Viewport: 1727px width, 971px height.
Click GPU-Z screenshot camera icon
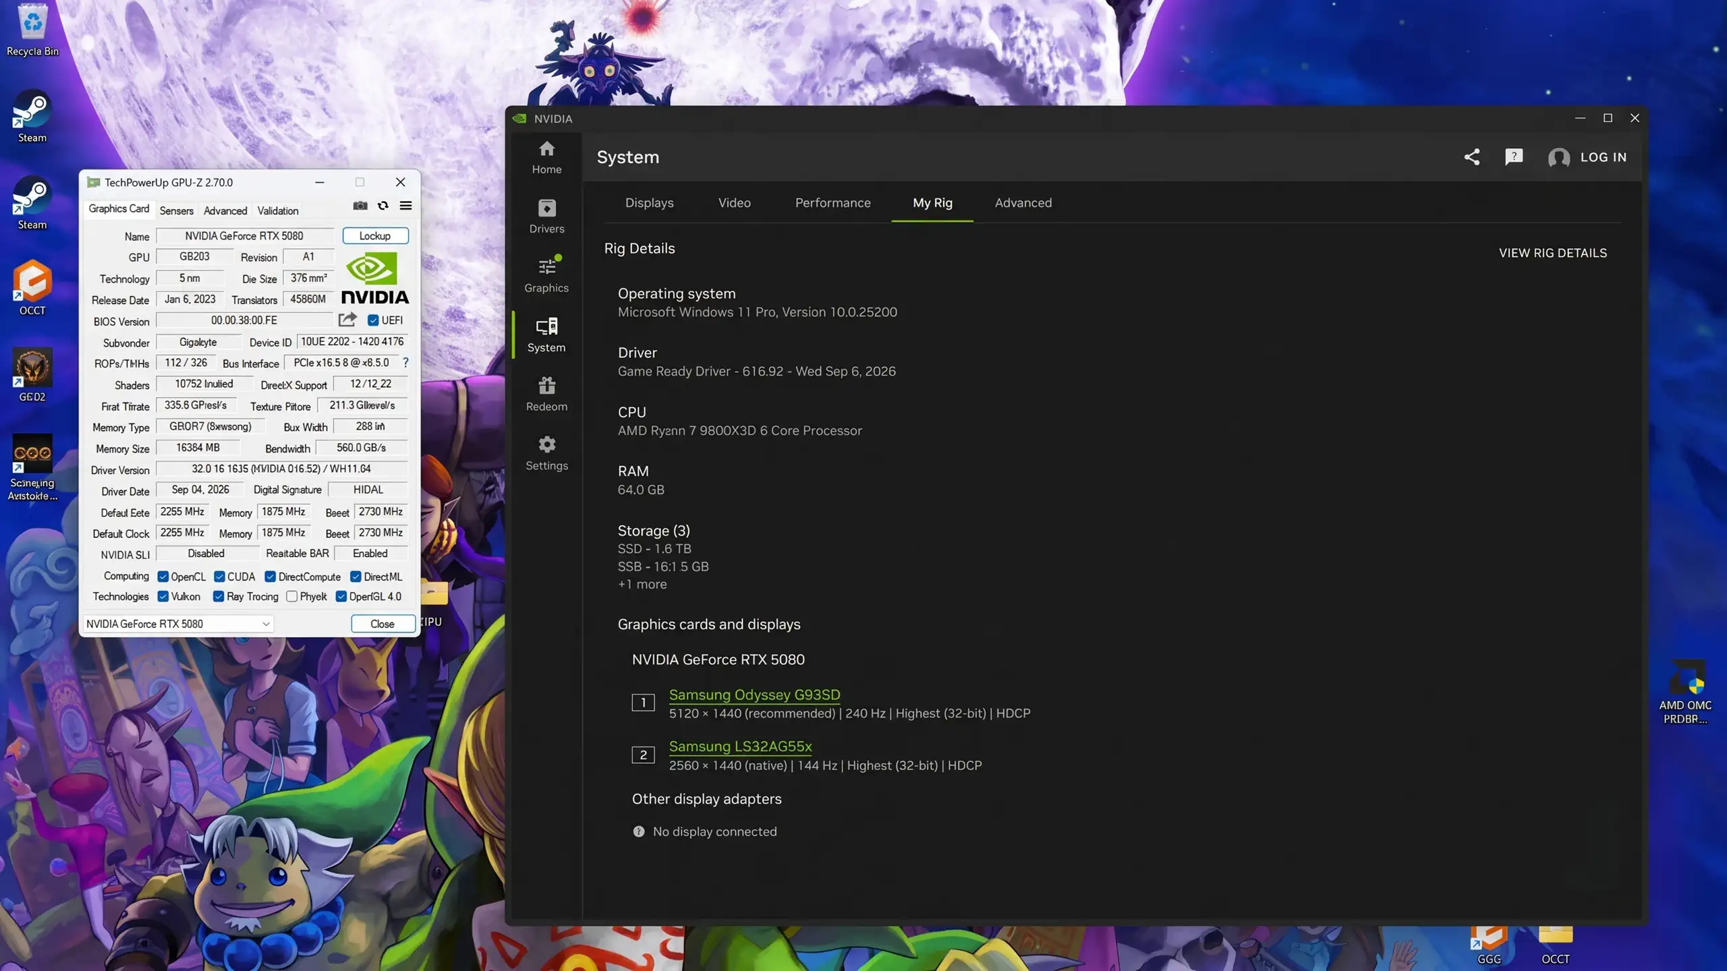[360, 206]
